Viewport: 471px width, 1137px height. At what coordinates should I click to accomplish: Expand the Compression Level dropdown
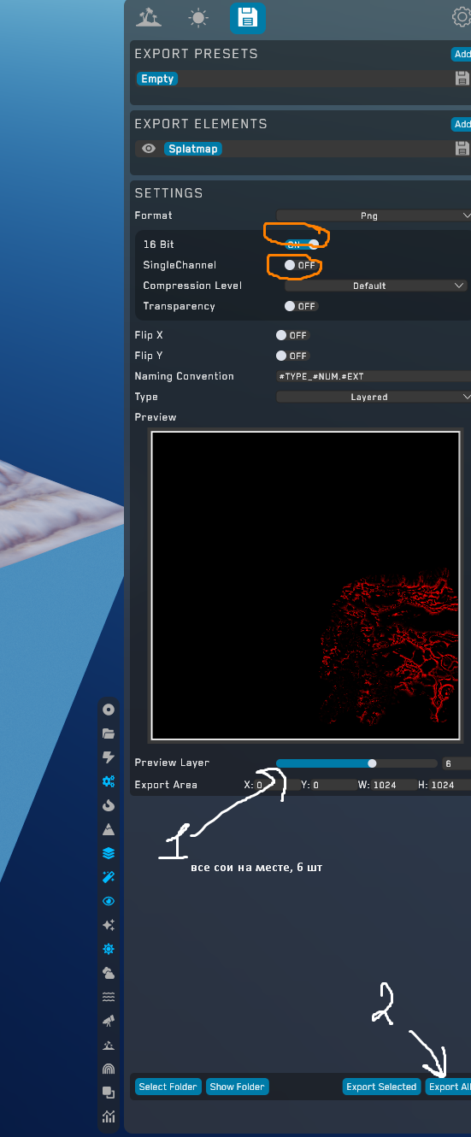point(376,286)
